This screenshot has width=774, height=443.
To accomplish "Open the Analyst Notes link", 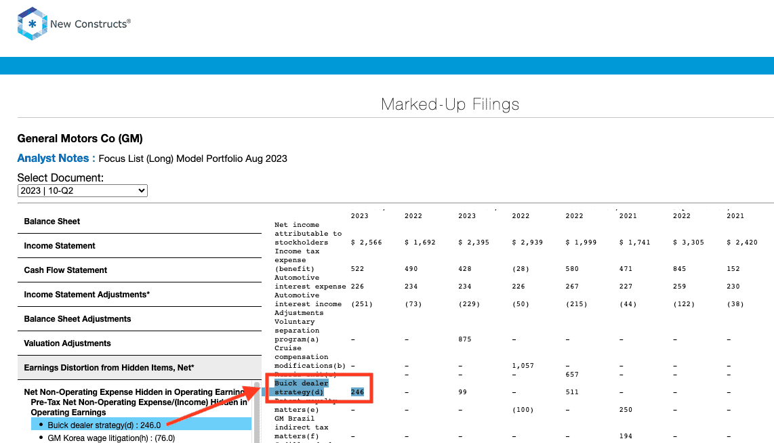I will [x=56, y=159].
